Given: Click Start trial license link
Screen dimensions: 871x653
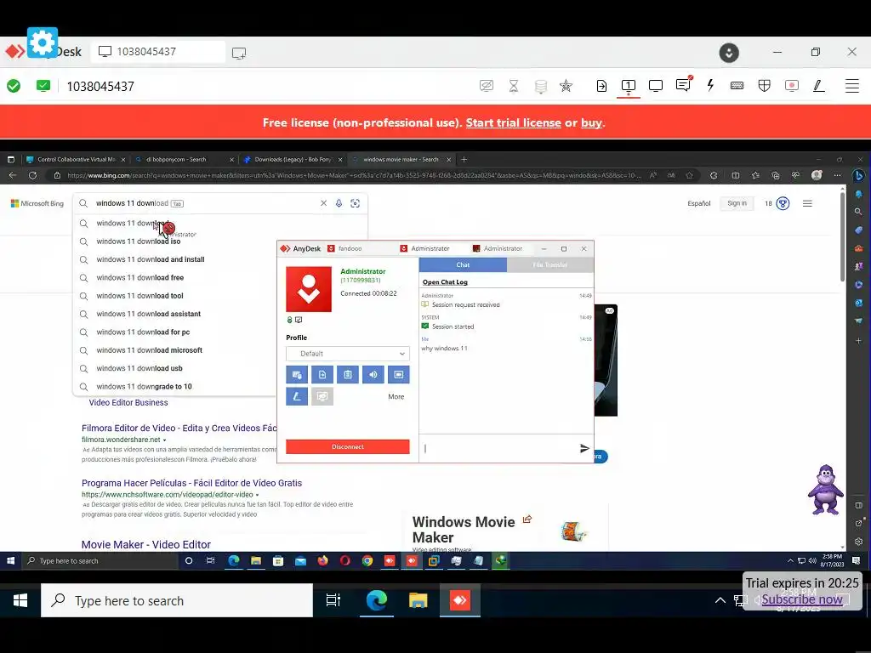Looking at the screenshot, I should [513, 122].
